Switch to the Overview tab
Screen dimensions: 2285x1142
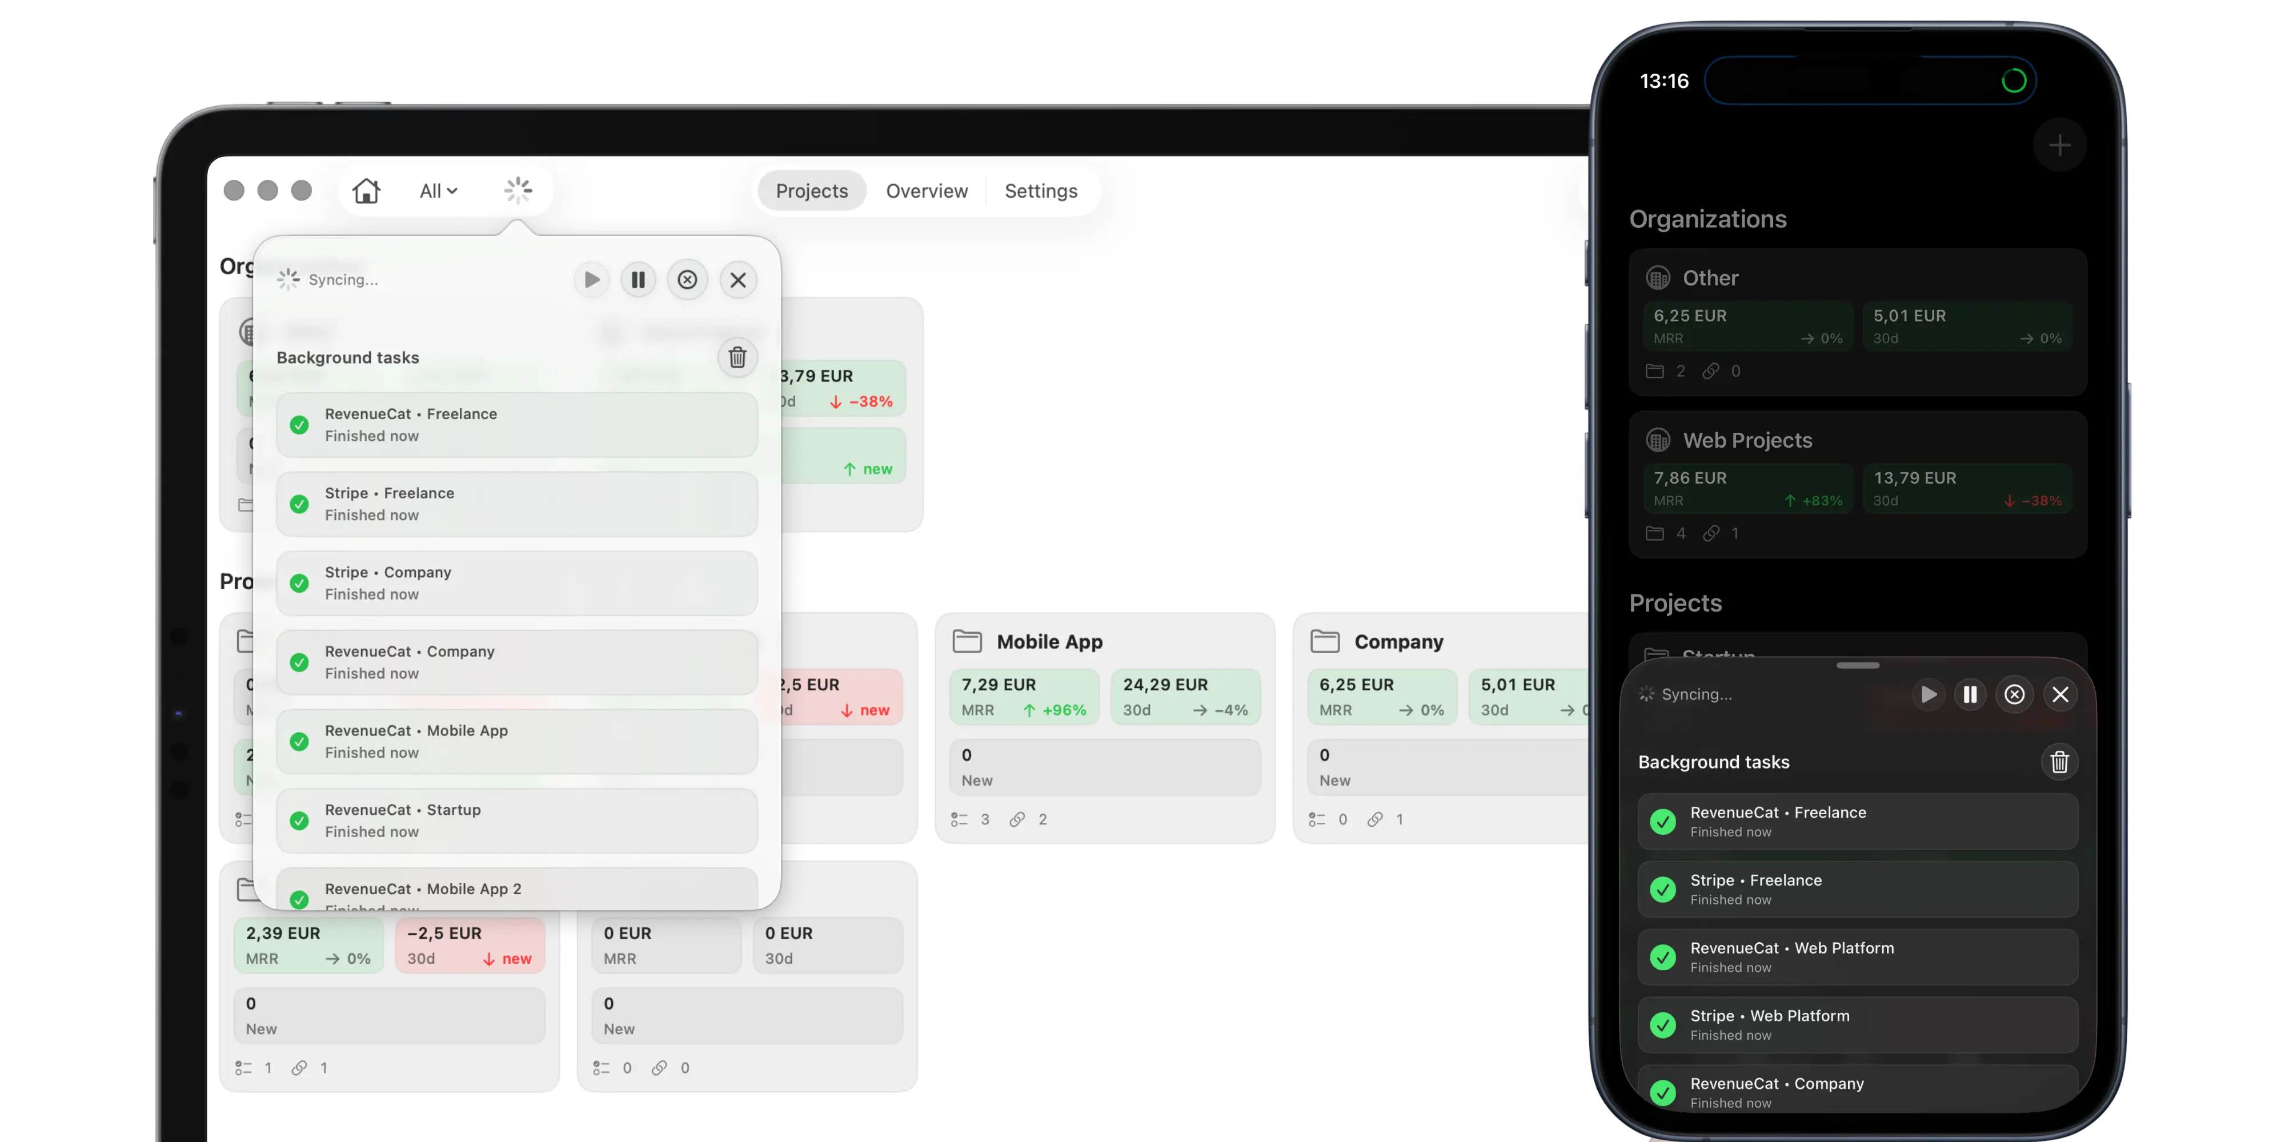926,191
